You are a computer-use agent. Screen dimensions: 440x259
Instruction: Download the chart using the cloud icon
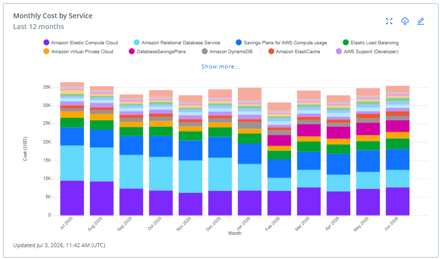[x=404, y=21]
